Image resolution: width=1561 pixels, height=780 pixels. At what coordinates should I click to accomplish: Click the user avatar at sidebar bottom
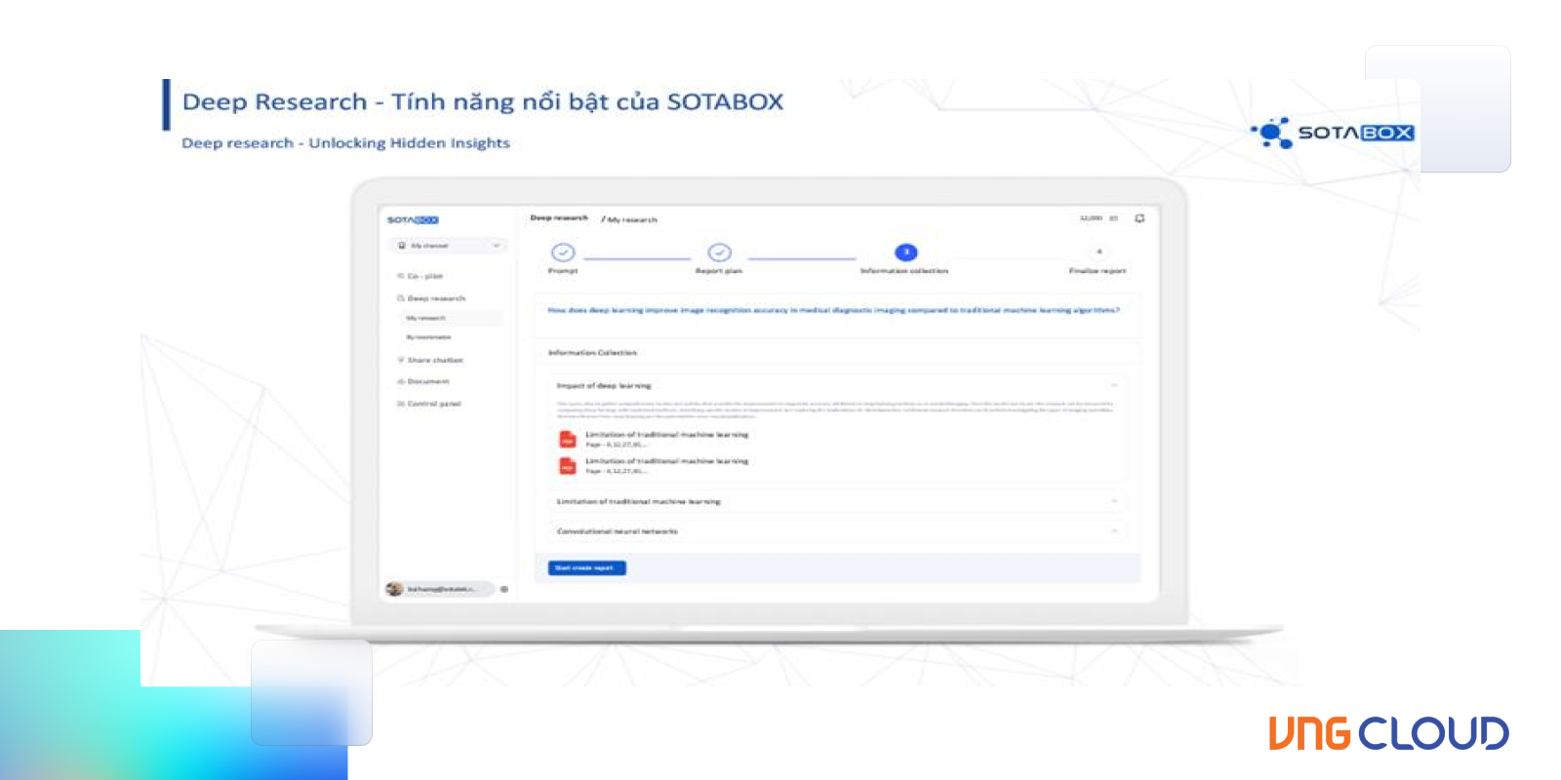coord(394,589)
